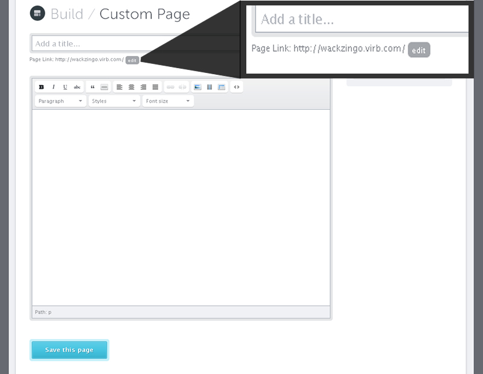Justify text fully
This screenshot has width=483, height=374.
[x=155, y=87]
